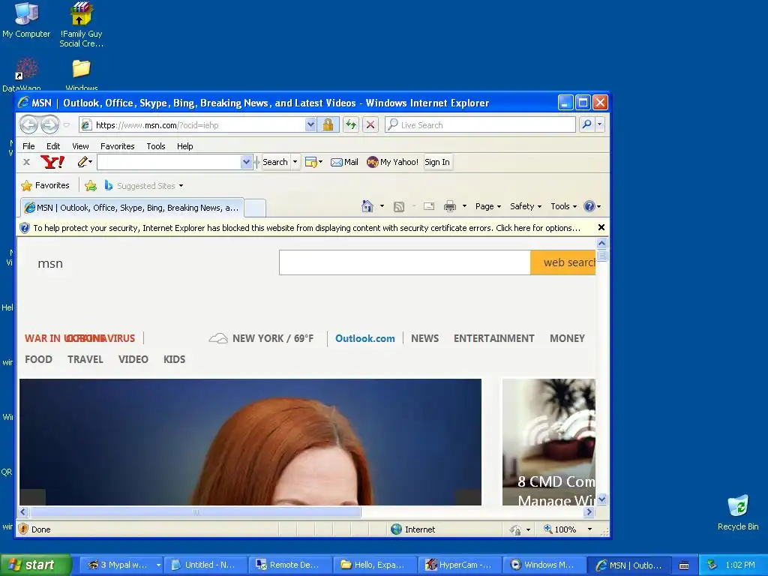Click the New York weather link
This screenshot has height=576, width=768.
(x=261, y=338)
